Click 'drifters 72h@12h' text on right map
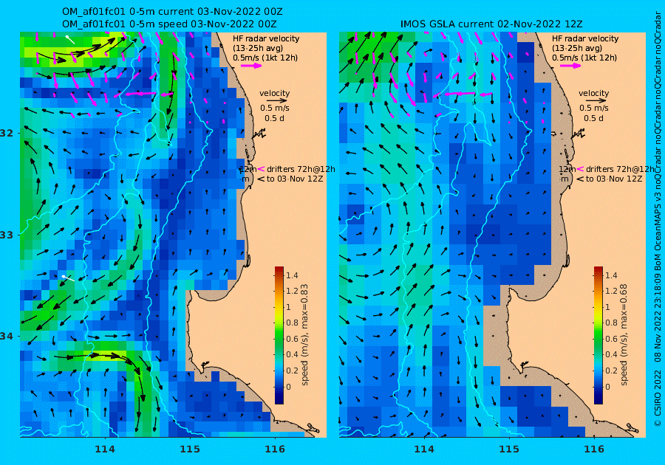Screen dimensions: 665x465 pyautogui.click(x=620, y=170)
